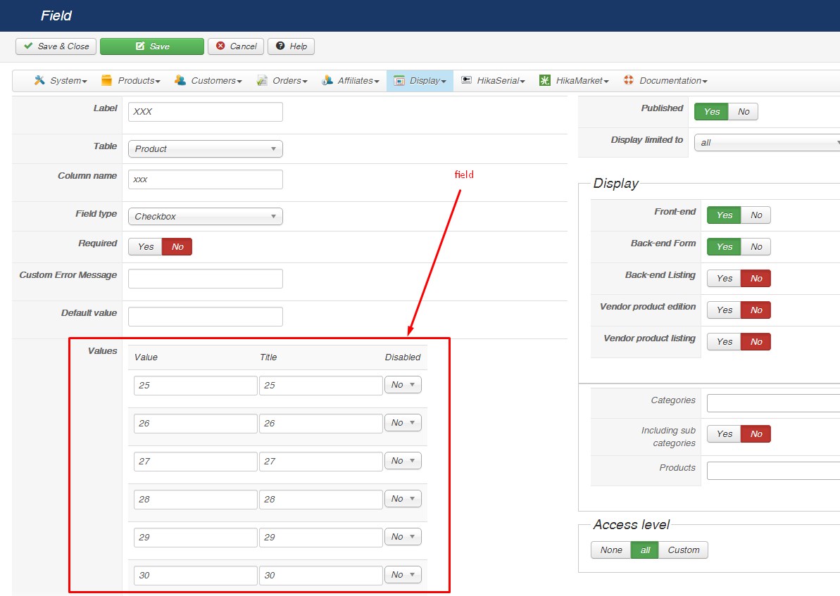Click the Display menu screen icon
The width and height of the screenshot is (840, 596).
pos(399,80)
